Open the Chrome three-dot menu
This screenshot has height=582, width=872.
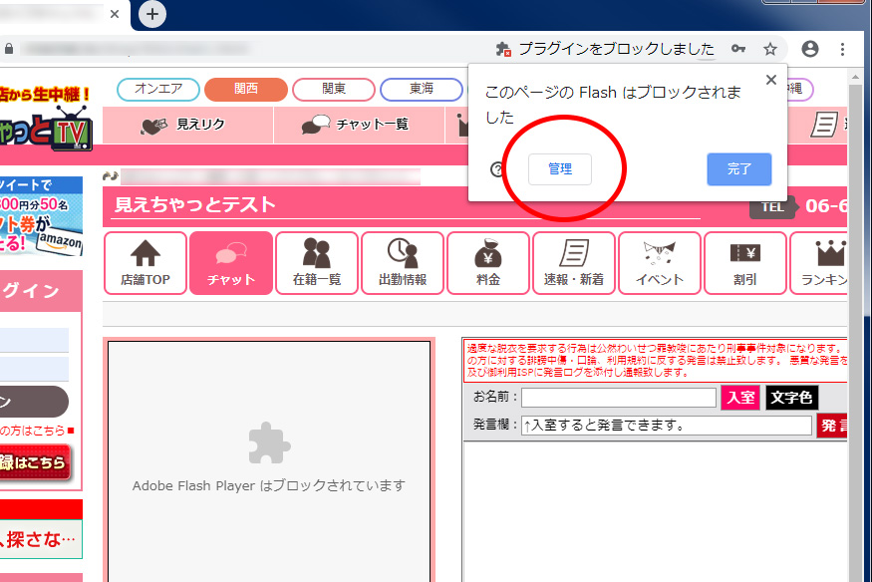click(842, 49)
